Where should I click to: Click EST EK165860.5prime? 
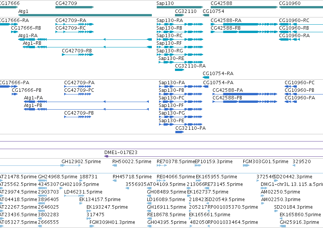pos(281,219)
